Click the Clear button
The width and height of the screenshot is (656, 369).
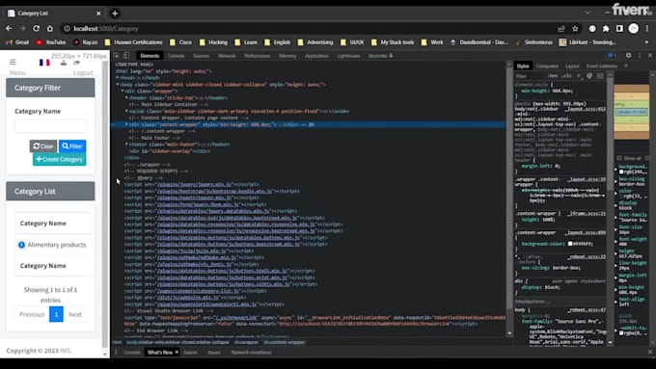coord(43,145)
